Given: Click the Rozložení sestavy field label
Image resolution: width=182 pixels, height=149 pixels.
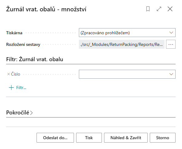Looking at the screenshot, I should (x=23, y=45).
